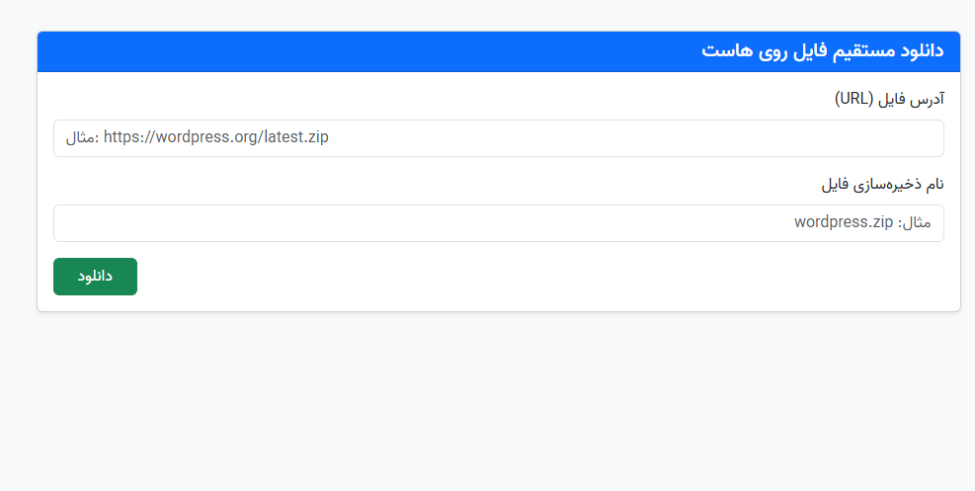Click the آدرس فایل (URL) label
The width and height of the screenshot is (975, 491).
coord(889,98)
